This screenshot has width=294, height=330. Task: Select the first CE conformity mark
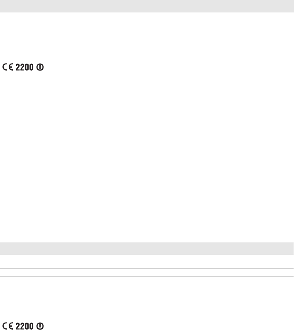tap(8, 67)
